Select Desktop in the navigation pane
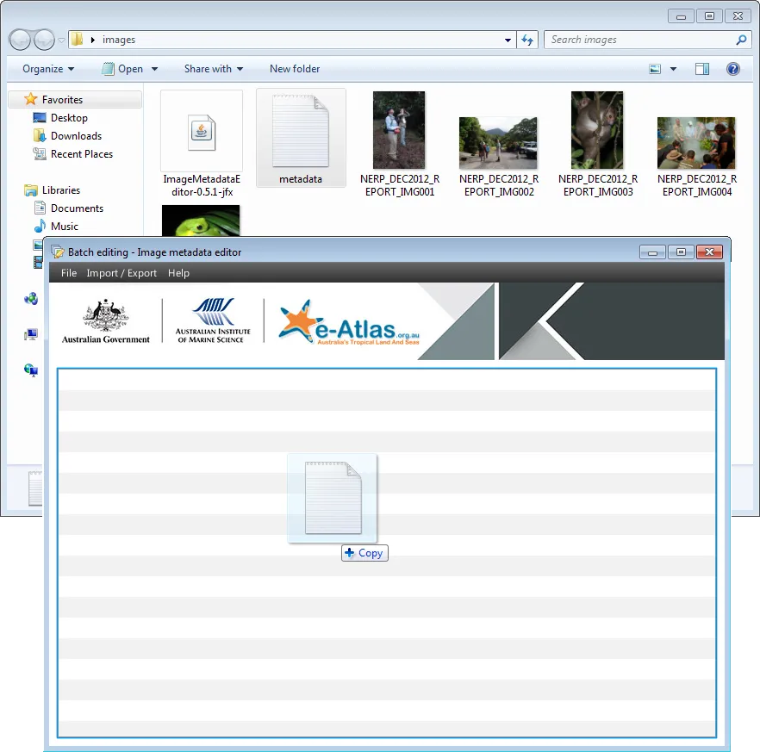760x752 pixels. coord(69,118)
